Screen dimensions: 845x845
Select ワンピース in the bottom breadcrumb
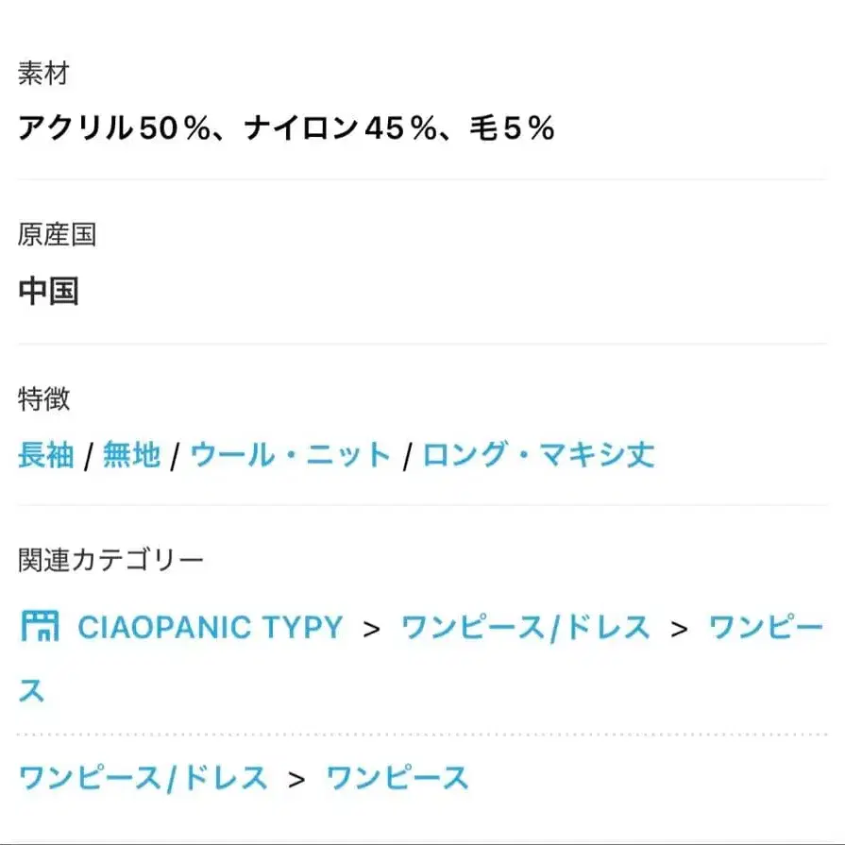pyautogui.click(x=395, y=776)
